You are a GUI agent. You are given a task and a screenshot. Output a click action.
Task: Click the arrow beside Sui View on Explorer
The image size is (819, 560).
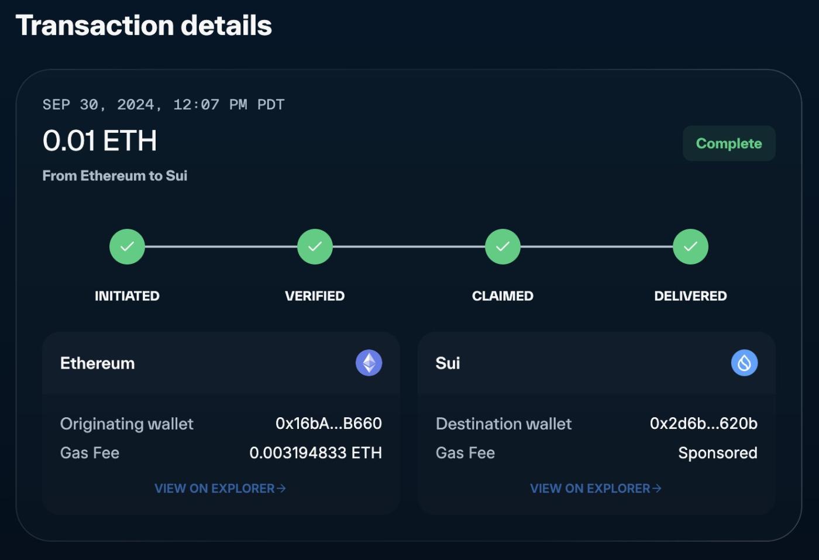[657, 488]
